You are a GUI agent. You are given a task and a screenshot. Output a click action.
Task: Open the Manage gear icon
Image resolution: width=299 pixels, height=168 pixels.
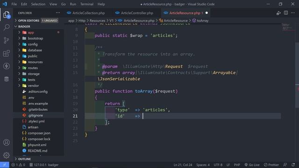pos(7,155)
